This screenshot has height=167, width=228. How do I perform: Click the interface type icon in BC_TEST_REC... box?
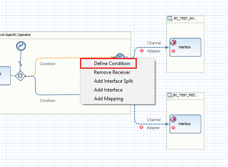pos(173,119)
